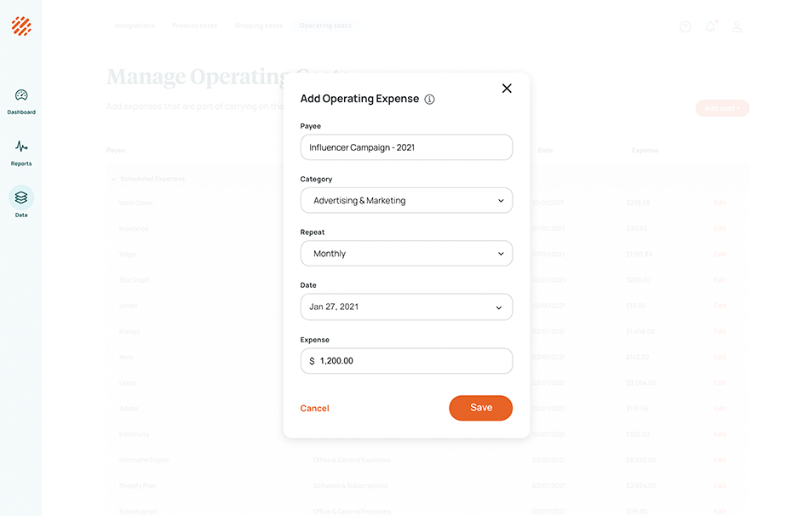Switch to the Product costs tab
Image resolution: width=809 pixels, height=516 pixels.
[194, 26]
